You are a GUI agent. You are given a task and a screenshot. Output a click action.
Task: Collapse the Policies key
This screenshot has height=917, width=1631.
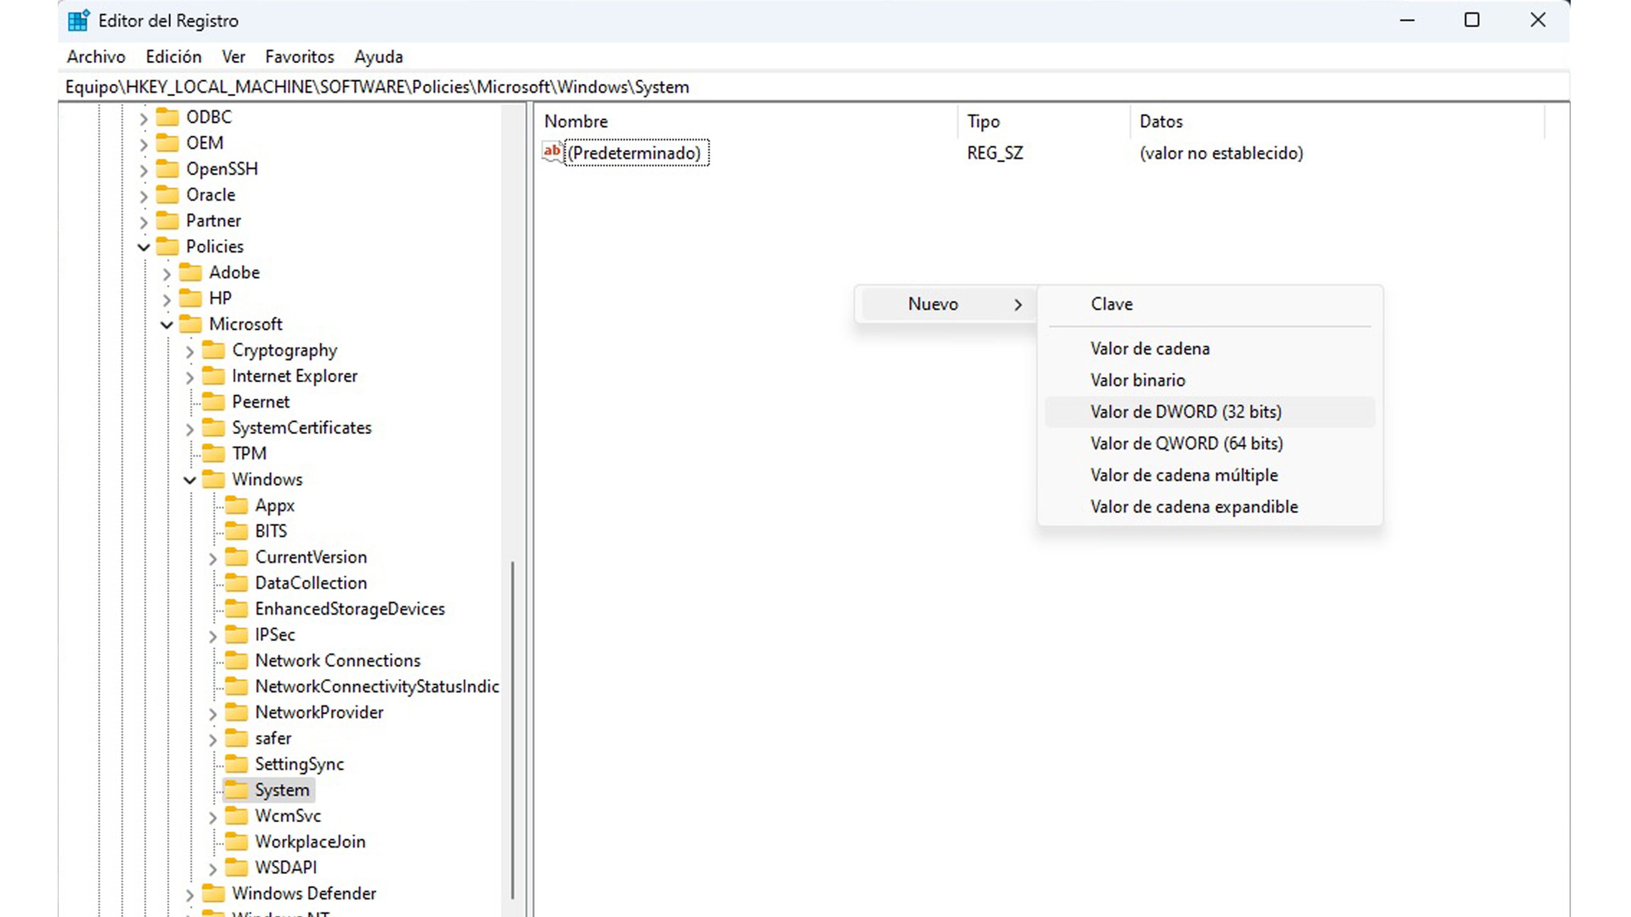coord(144,248)
